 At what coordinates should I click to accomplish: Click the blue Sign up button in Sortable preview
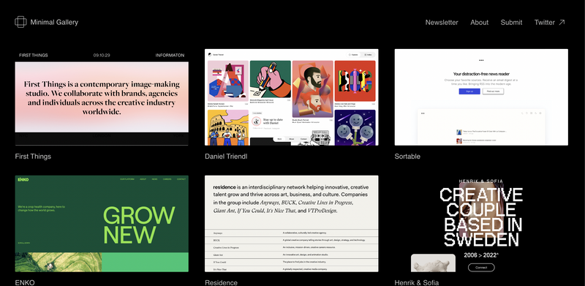[469, 91]
